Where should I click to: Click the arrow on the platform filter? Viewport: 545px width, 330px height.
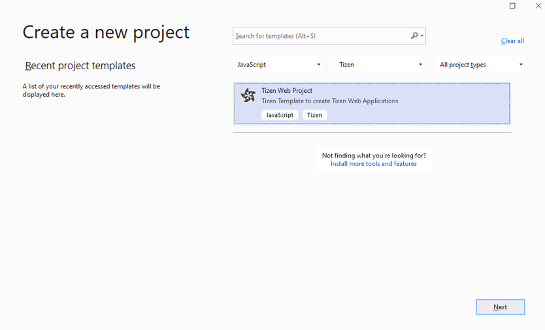coord(420,65)
